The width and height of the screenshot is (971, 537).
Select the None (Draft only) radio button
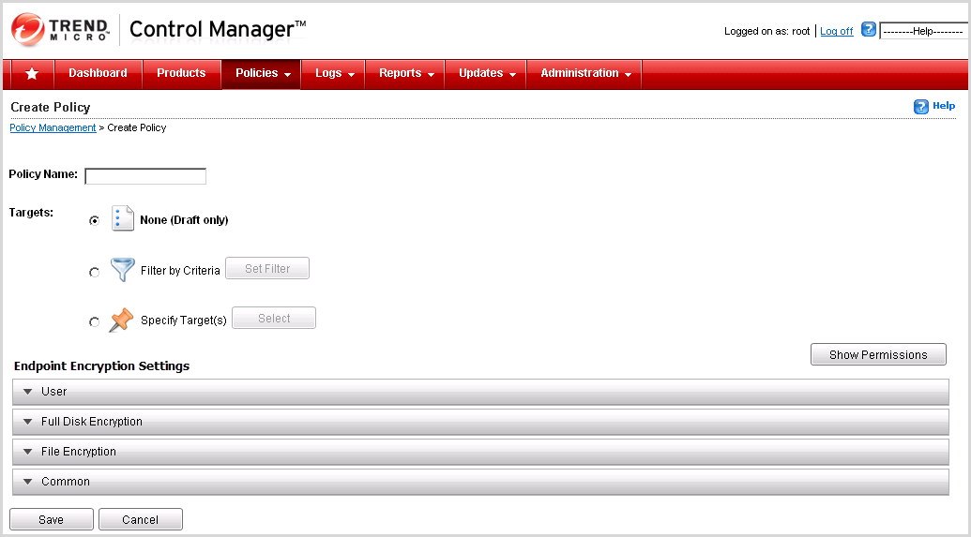(x=94, y=221)
